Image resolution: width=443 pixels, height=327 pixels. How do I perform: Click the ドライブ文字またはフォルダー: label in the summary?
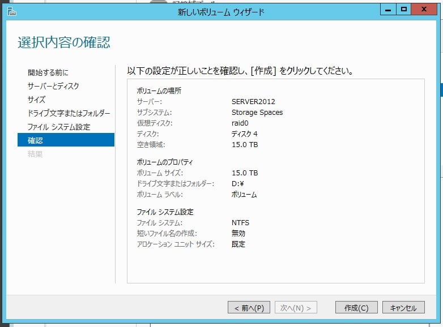pos(176,184)
